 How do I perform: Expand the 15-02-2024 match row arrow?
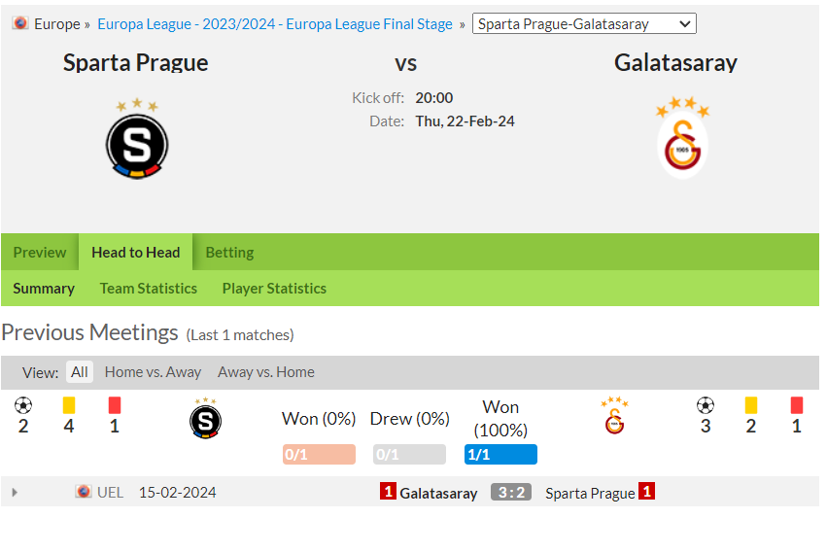tap(15, 493)
